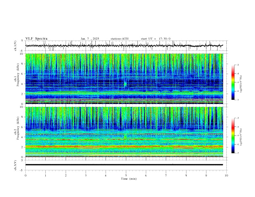Click the '0' tick label on time axis
Screen dimensions: 255x197
25,175
